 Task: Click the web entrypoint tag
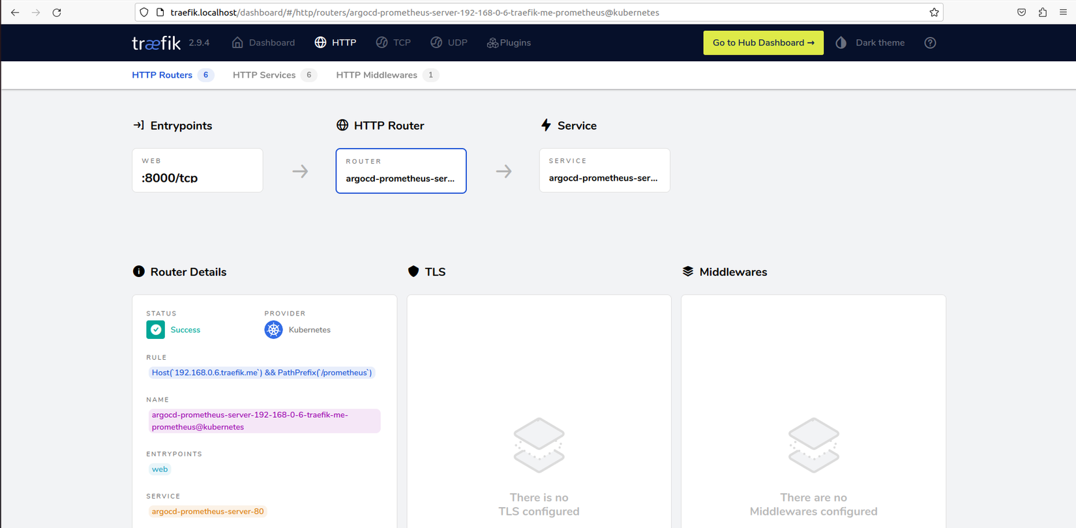coord(160,469)
